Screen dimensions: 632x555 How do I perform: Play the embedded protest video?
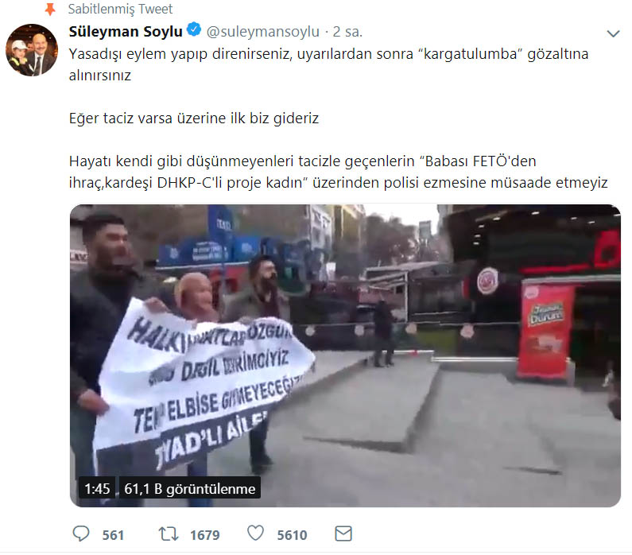(x=345, y=355)
